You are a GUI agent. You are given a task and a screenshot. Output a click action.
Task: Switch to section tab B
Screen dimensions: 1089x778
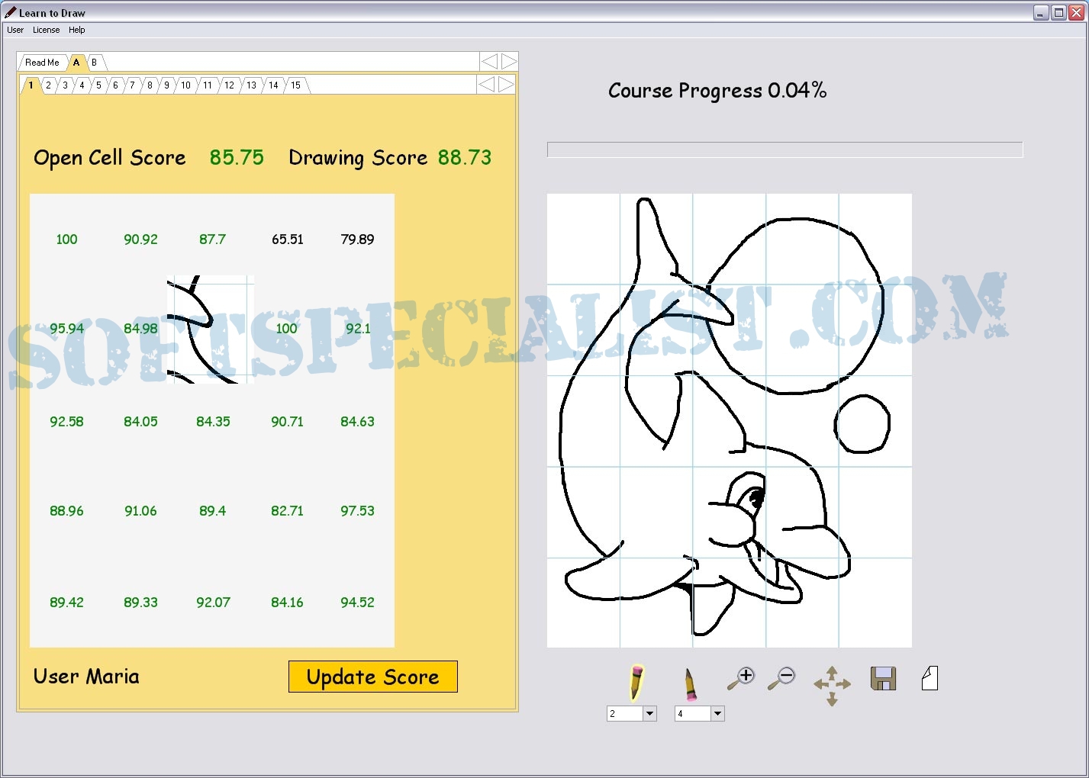(94, 63)
